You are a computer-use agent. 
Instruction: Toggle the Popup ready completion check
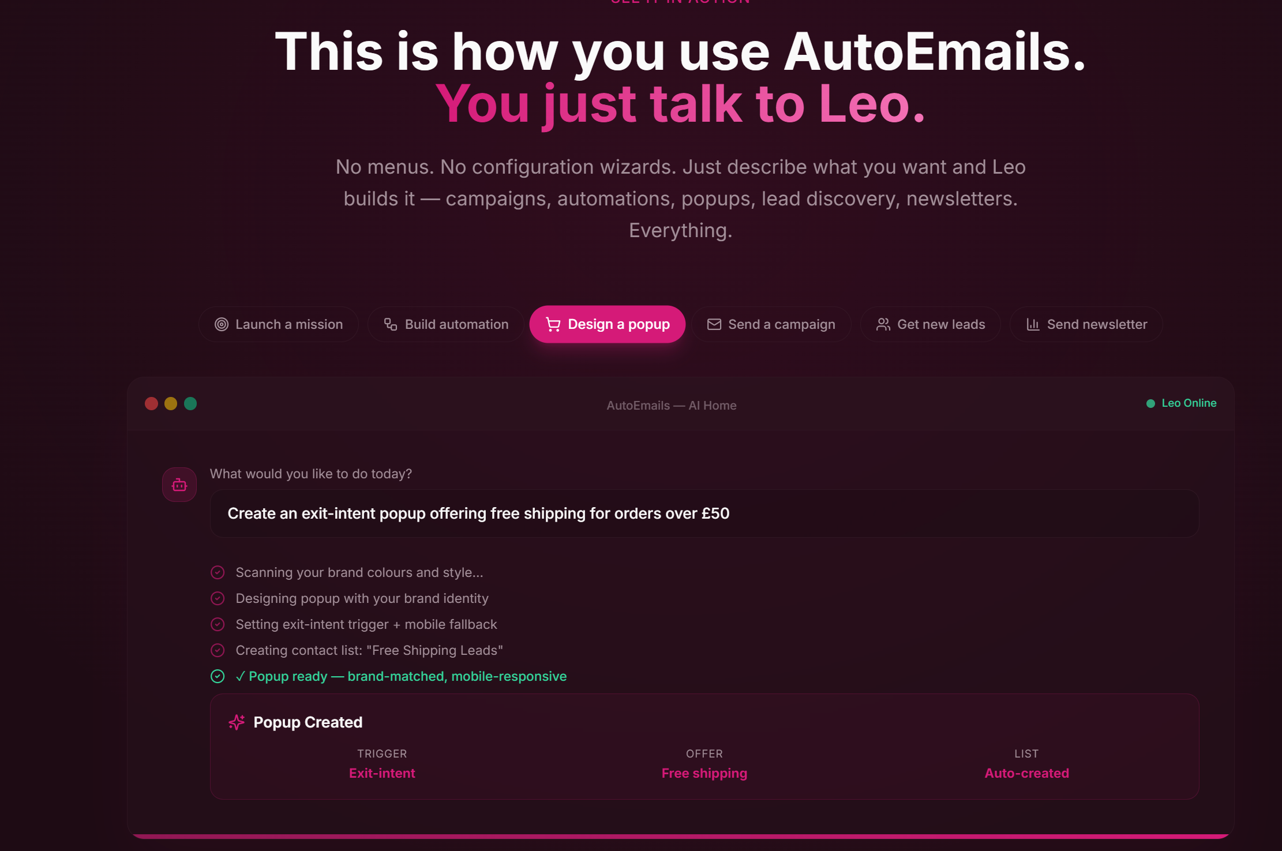pos(218,676)
